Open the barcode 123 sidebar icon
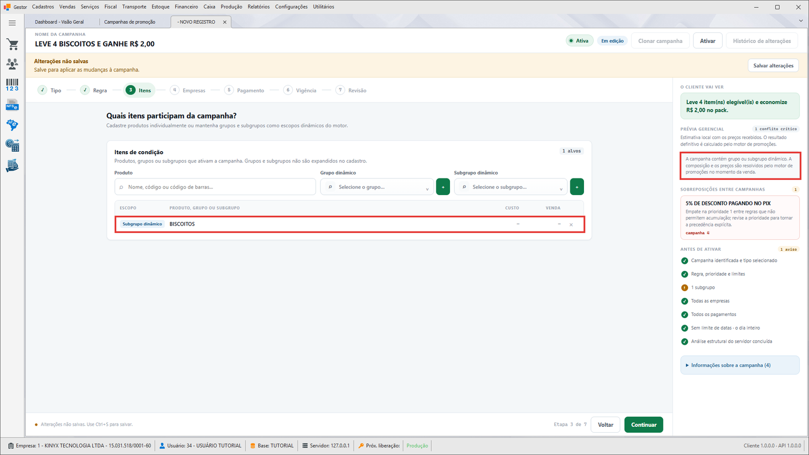Screen dimensions: 809x455 coord(12,85)
